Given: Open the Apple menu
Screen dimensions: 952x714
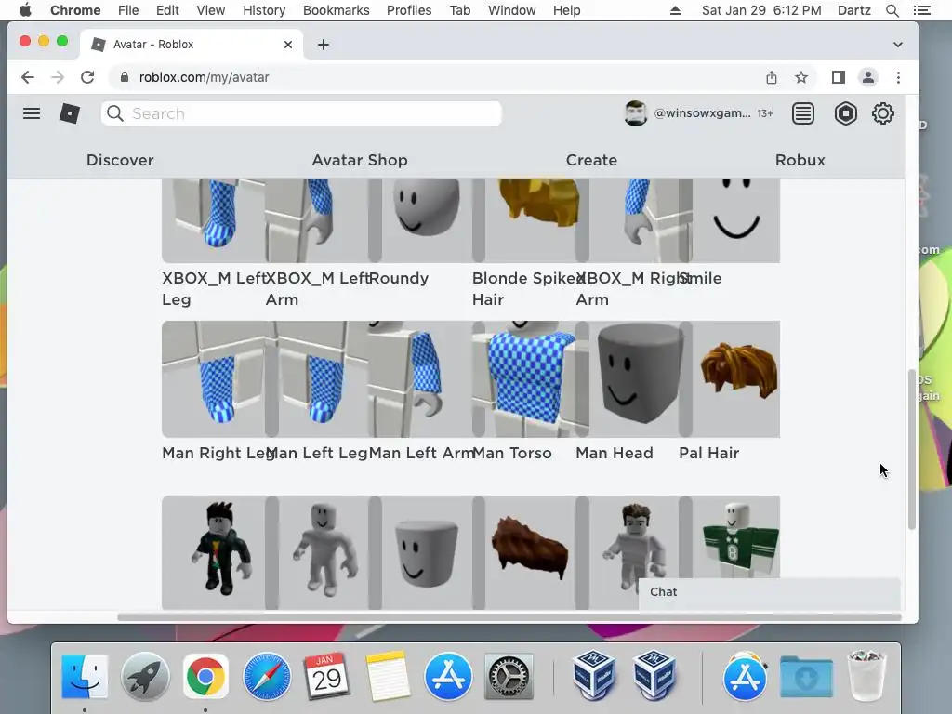Looking at the screenshot, I should [25, 10].
